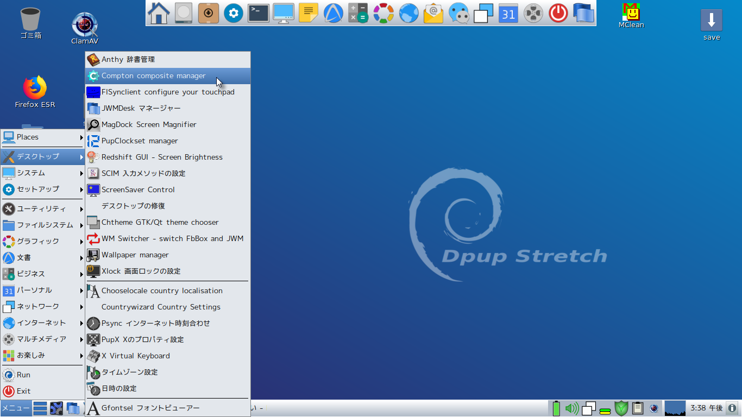
Task: Open the マルチメディア menu category
Action: (x=42, y=339)
